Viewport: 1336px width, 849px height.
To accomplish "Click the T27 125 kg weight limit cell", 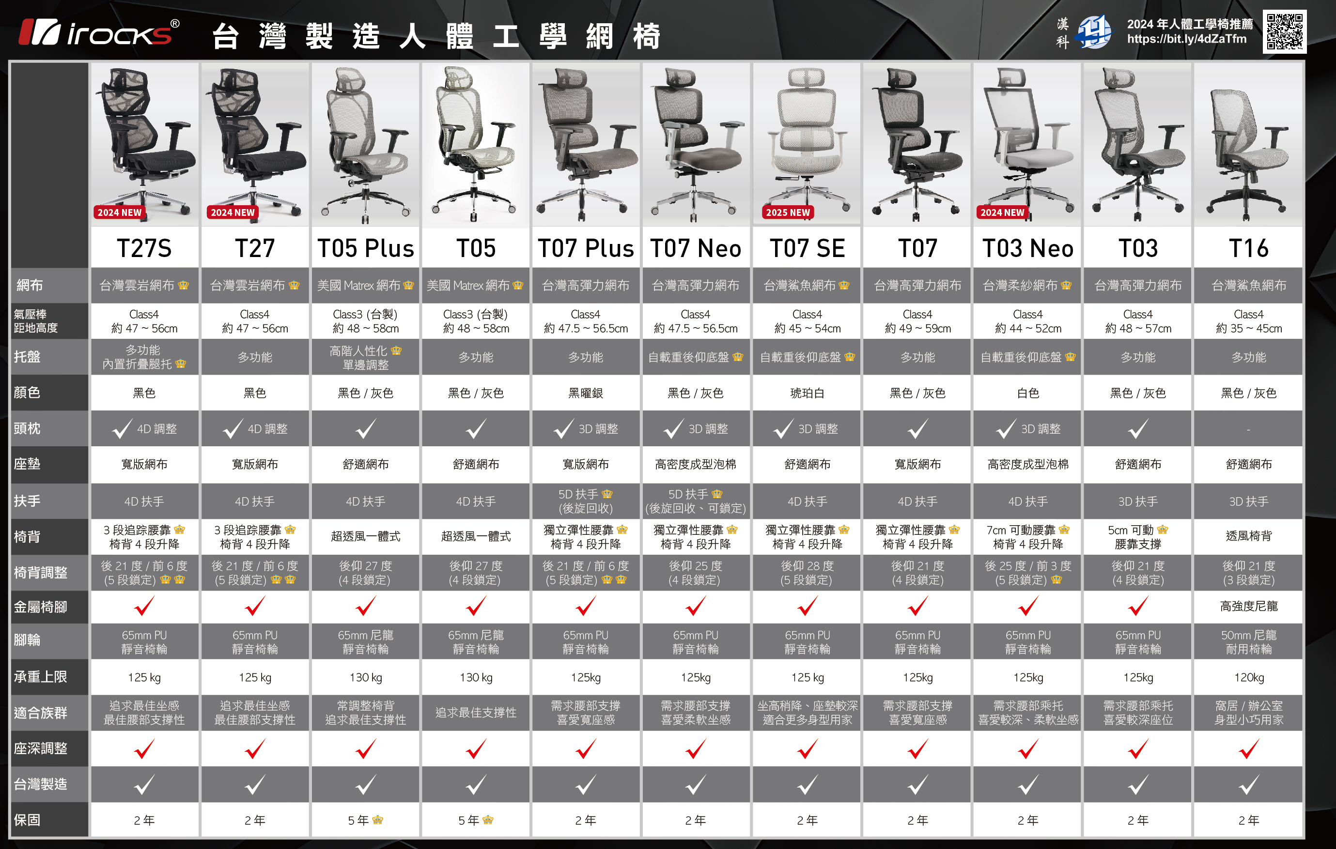I will (x=255, y=677).
